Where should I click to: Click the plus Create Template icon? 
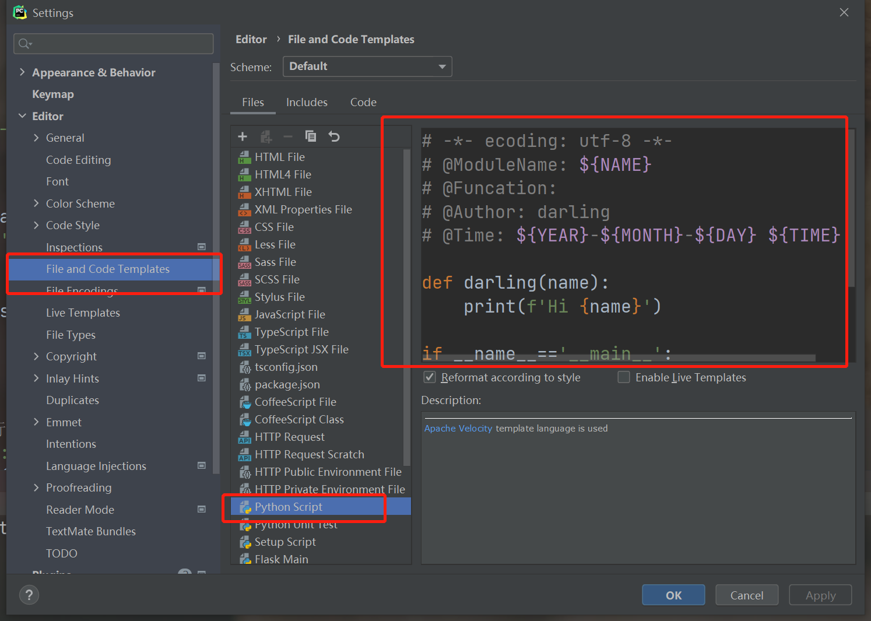point(243,136)
